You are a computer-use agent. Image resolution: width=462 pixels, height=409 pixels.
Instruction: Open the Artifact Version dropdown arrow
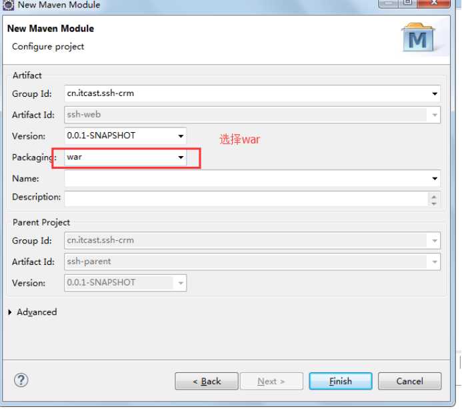click(x=181, y=136)
